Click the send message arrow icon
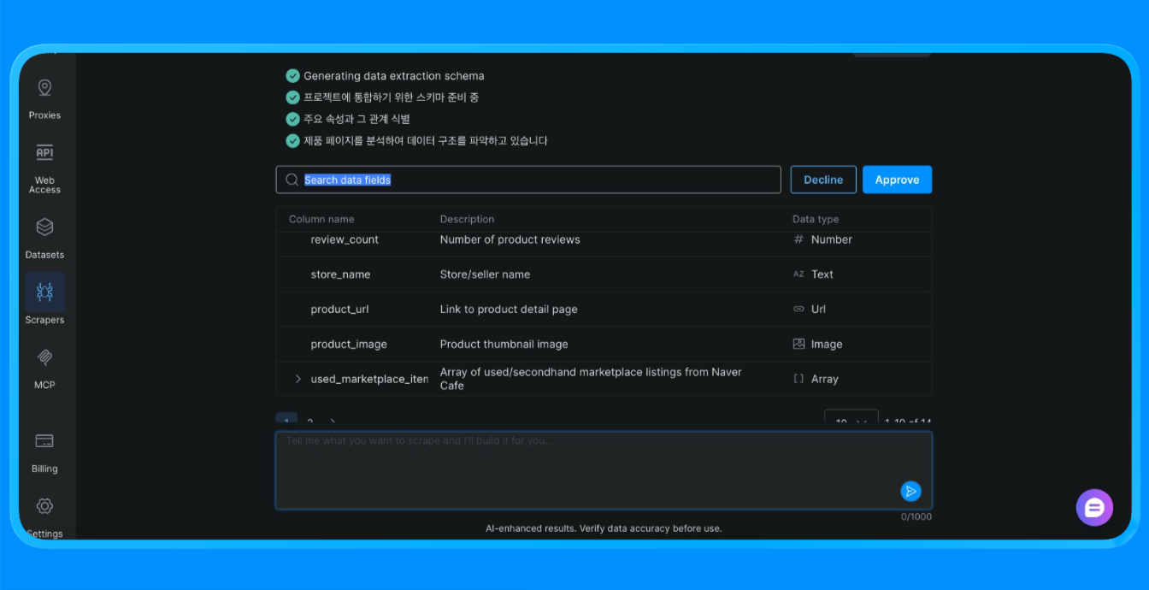 click(910, 491)
